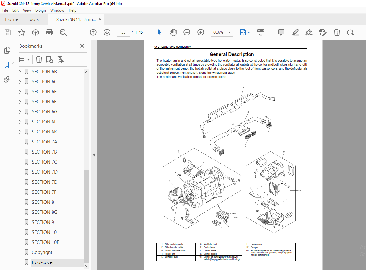Image resolution: width=366 pixels, height=270 pixels.
Task: Select the Suzuki SN413 Jimny document tab
Action: (x=76, y=19)
